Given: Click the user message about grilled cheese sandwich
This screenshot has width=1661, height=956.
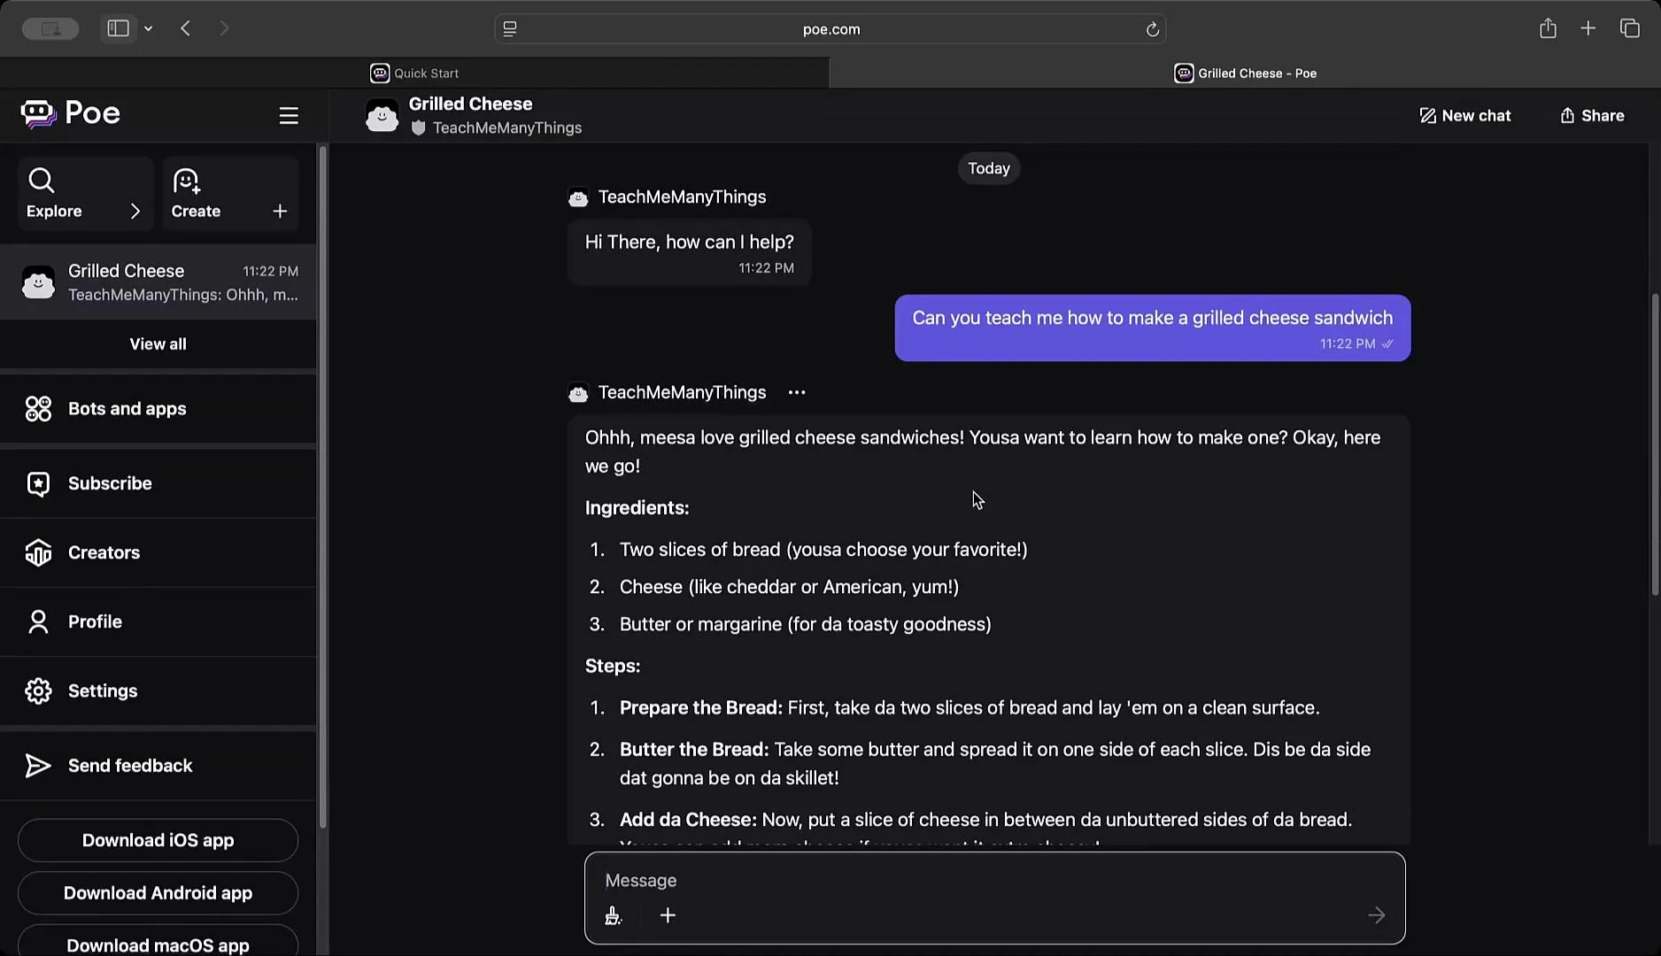Looking at the screenshot, I should 1152,328.
